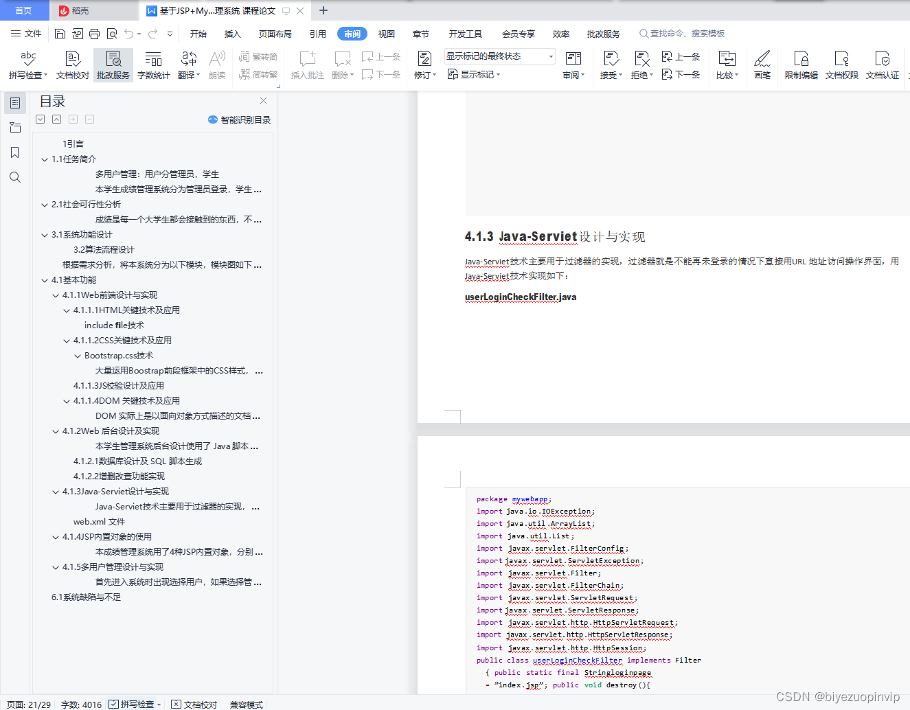This screenshot has width=910, height=710.
Task: Expand all outline levels icon in 目录 pane
Action: click(x=41, y=119)
